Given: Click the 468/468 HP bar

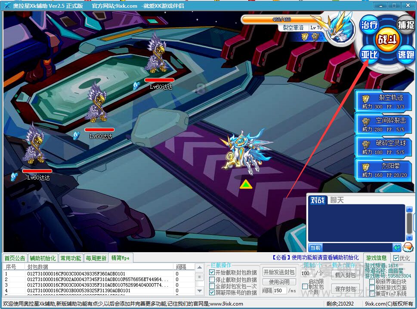Looking at the screenshot, I should (x=281, y=19).
